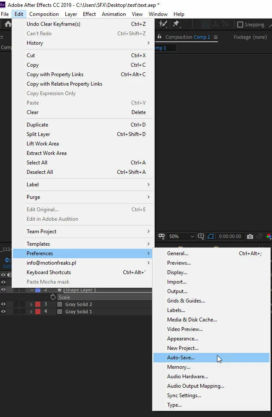Choose Select All in Edit menu
The height and width of the screenshot is (417, 272).
coord(84,163)
